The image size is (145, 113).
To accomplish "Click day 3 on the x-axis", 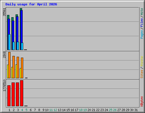I will [x=18, y=110].
